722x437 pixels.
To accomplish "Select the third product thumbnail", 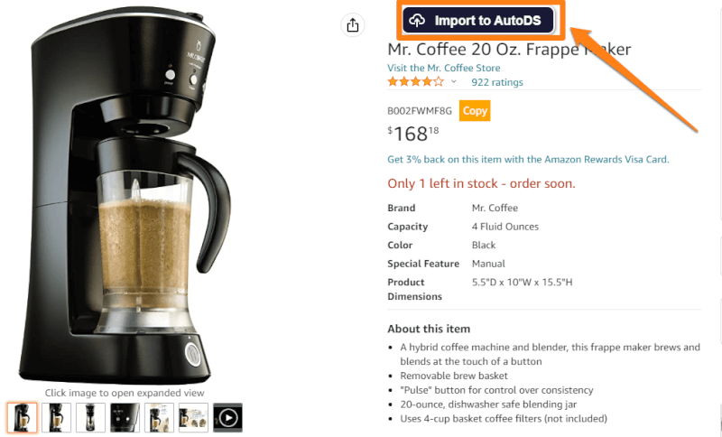I will pyautogui.click(x=91, y=418).
